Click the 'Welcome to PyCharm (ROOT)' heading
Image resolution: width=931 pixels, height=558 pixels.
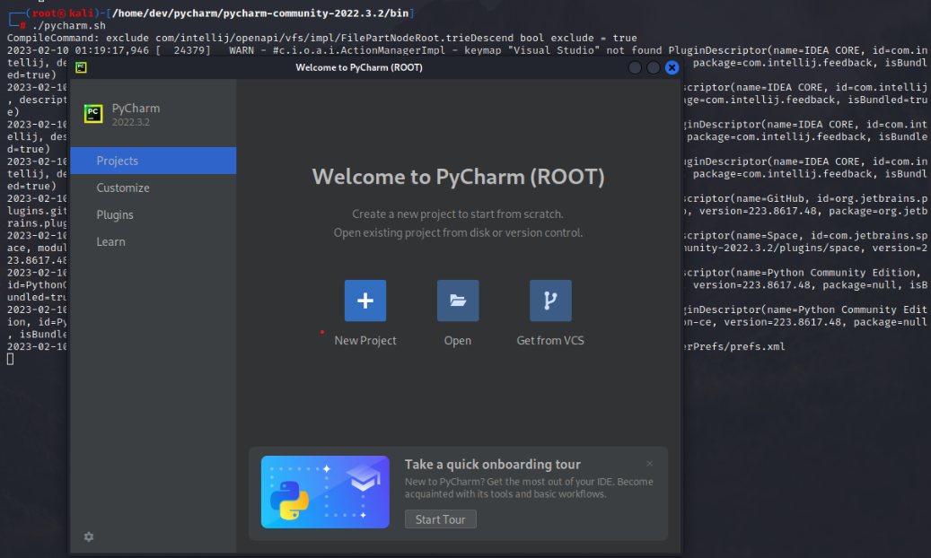(x=459, y=177)
